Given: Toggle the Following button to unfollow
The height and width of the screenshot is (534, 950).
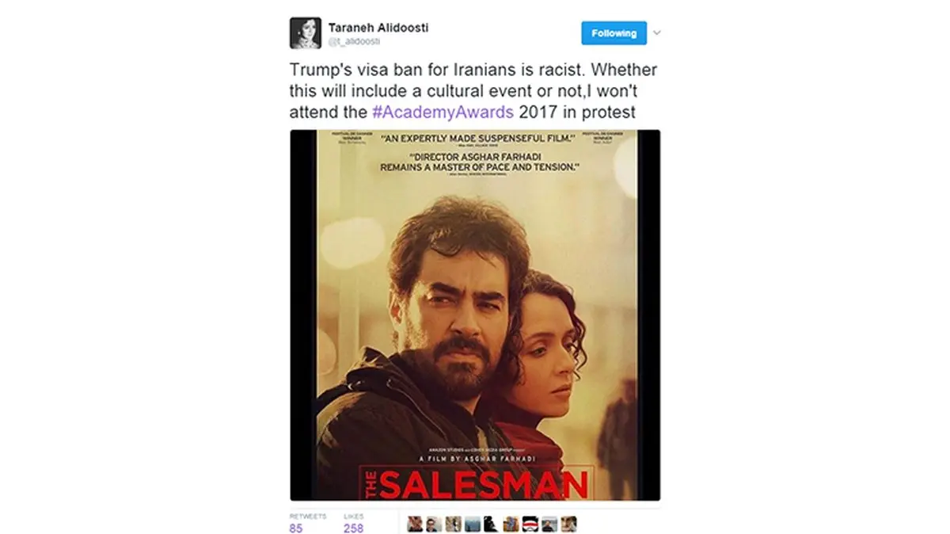Looking at the screenshot, I should tap(614, 33).
